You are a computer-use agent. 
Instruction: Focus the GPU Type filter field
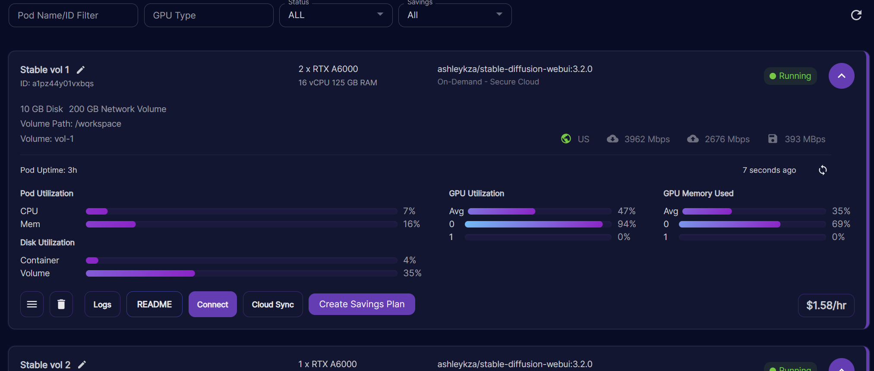point(208,16)
